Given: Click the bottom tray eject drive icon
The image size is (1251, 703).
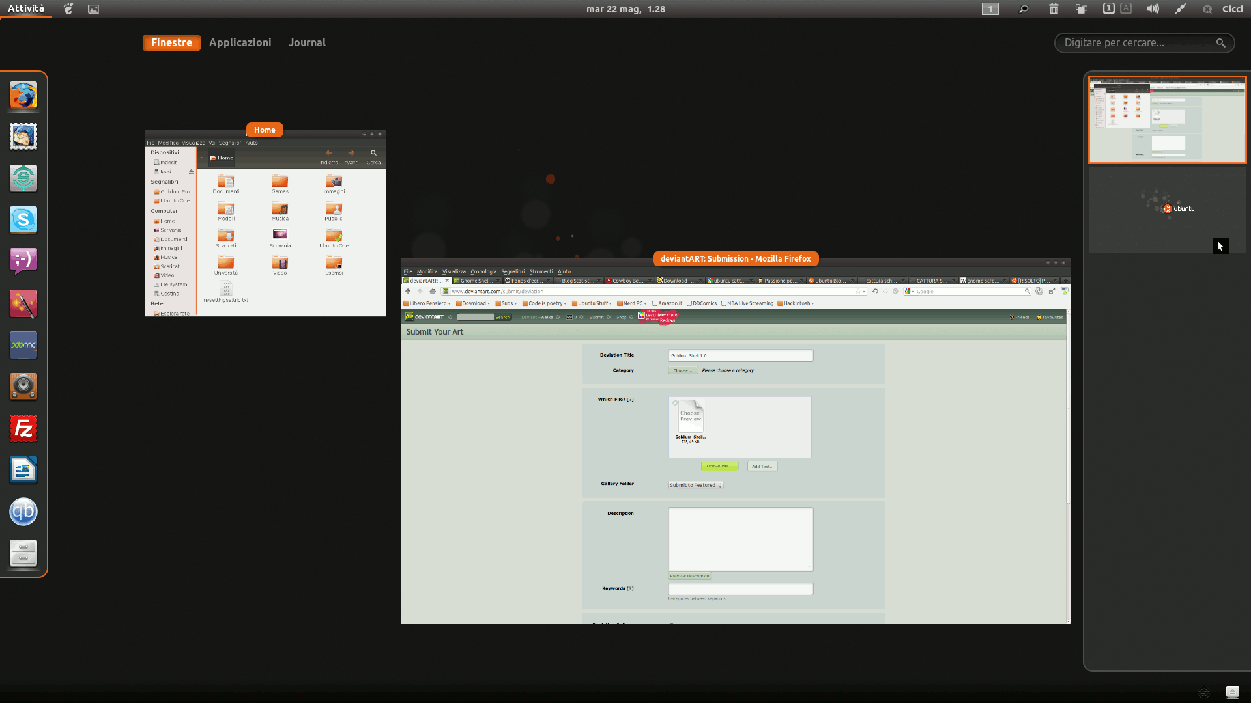Looking at the screenshot, I should click(1232, 692).
